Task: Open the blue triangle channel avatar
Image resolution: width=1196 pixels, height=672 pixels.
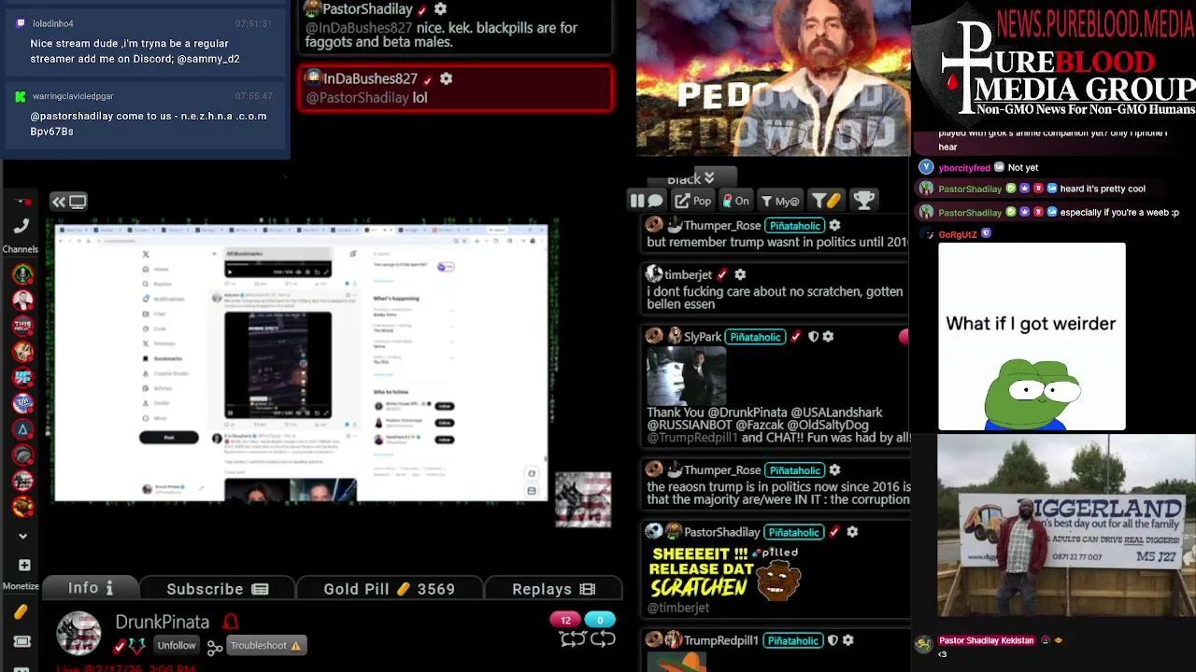Action: click(23, 429)
